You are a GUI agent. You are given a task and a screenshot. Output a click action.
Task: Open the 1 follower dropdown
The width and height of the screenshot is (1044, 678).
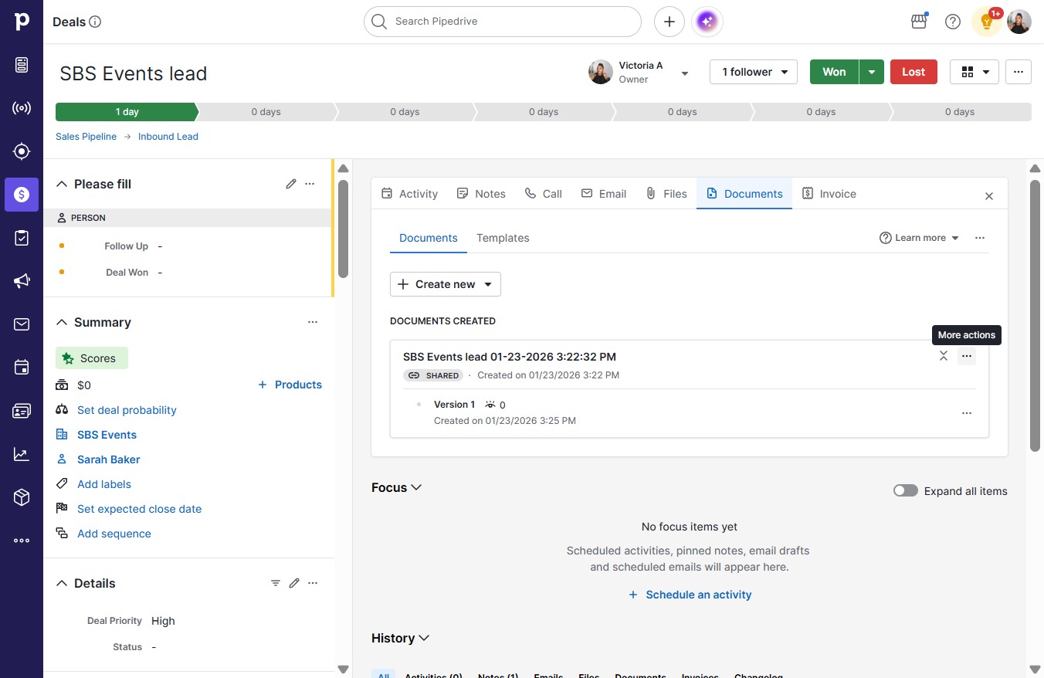(754, 72)
